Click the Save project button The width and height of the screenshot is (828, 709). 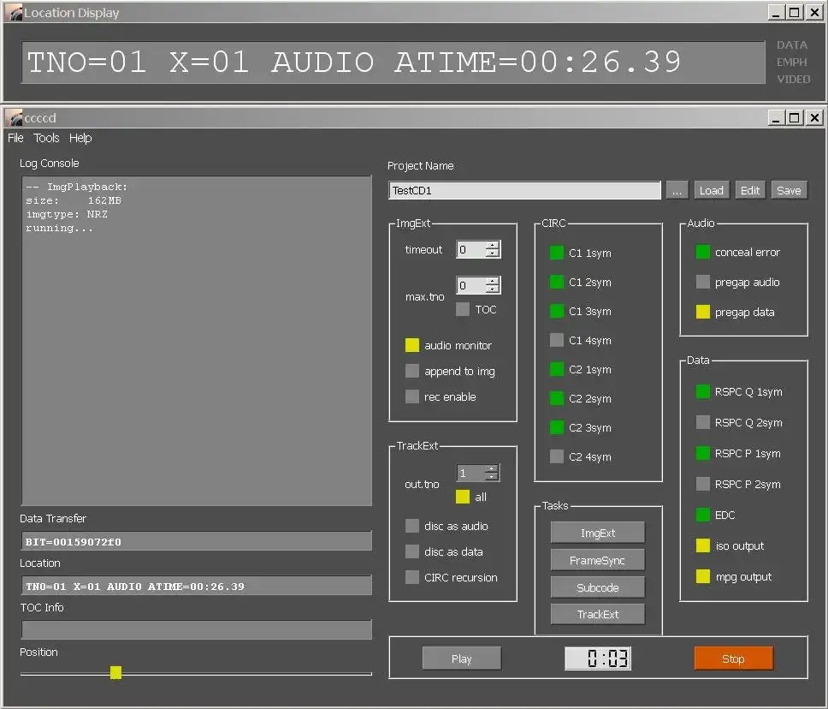pyautogui.click(x=789, y=190)
